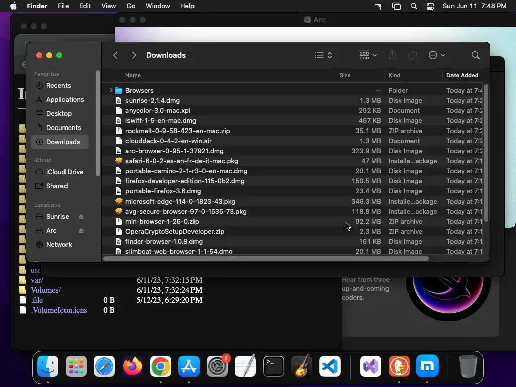Go forward in Finder navigation

coord(133,55)
